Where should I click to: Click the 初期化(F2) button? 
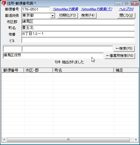pyautogui.click(x=68, y=15)
